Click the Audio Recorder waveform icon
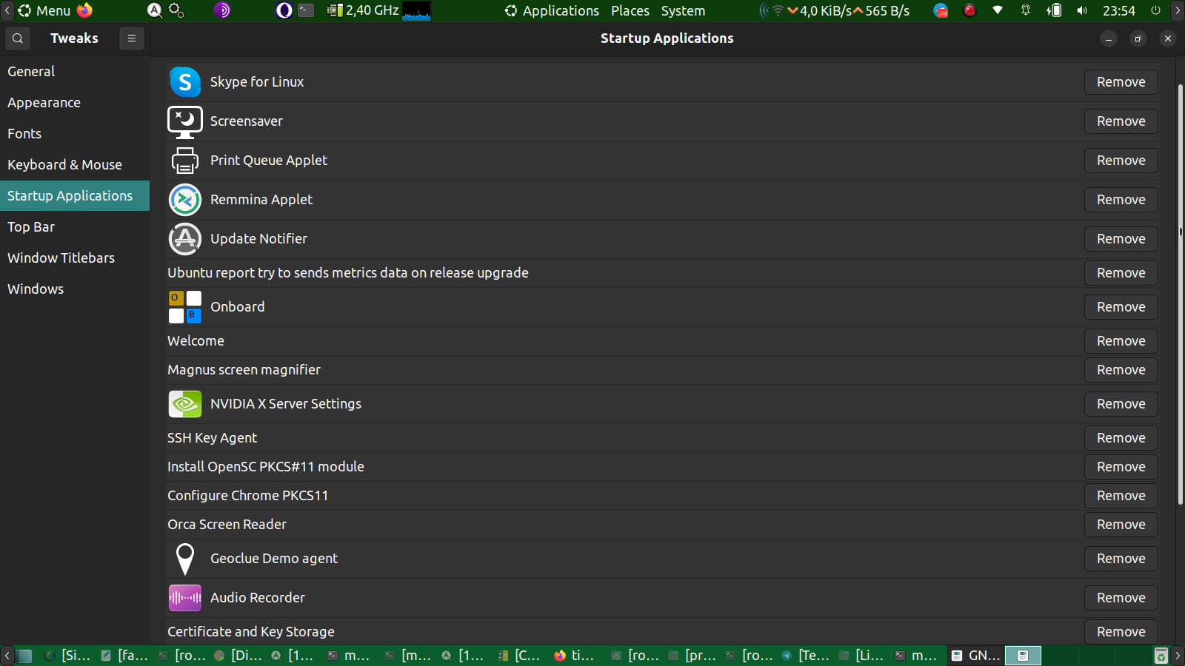Image resolution: width=1185 pixels, height=666 pixels. click(184, 598)
